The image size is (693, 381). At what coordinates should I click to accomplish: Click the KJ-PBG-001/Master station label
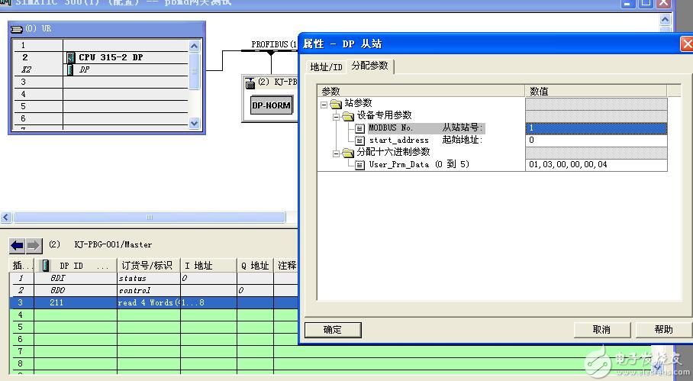[x=113, y=244]
